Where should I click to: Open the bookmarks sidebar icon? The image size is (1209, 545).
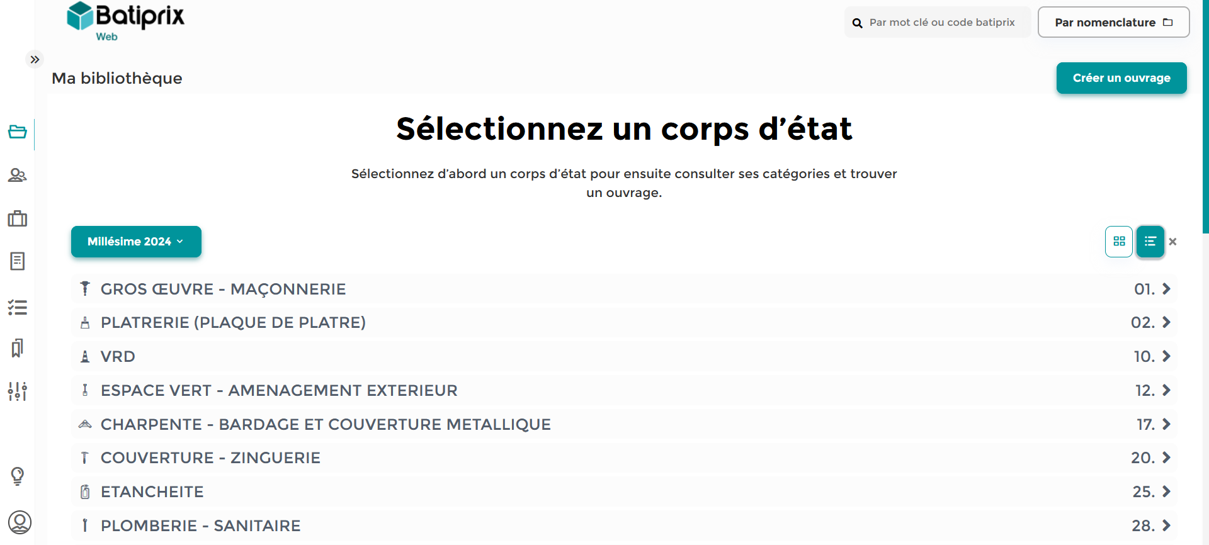(18, 348)
